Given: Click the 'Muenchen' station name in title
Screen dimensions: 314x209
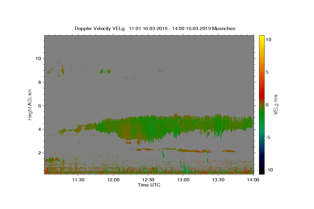Looking at the screenshot, I should click(224, 28).
